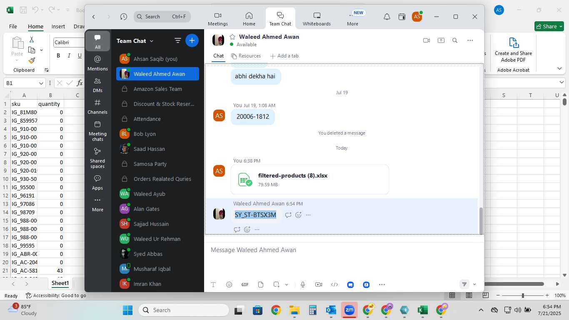Screen dimensions: 569x320
Task: Switch Excel to Page Break Preview
Action: pyautogui.click(x=486, y=295)
